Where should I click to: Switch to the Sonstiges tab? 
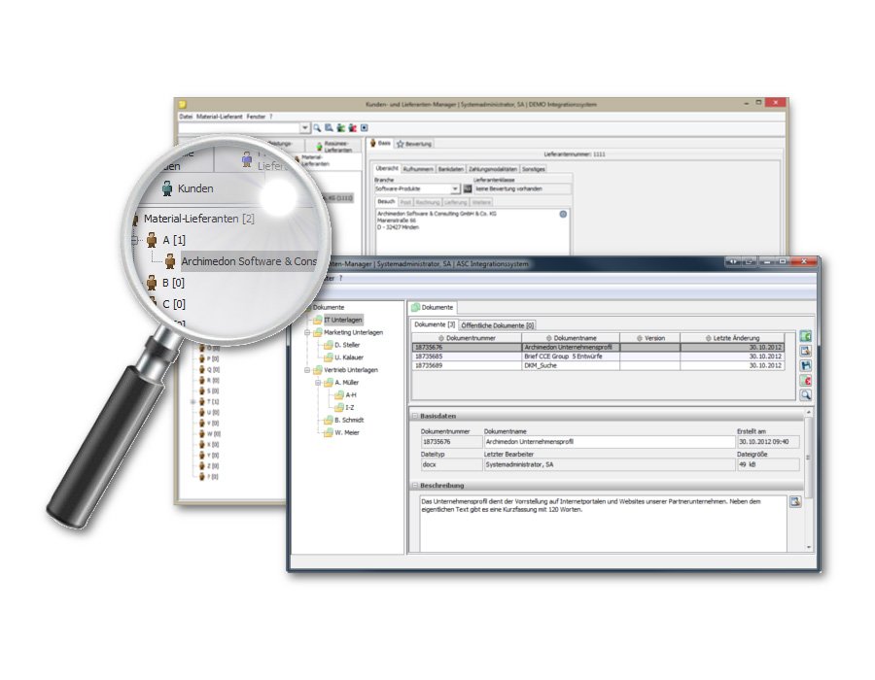tap(534, 169)
